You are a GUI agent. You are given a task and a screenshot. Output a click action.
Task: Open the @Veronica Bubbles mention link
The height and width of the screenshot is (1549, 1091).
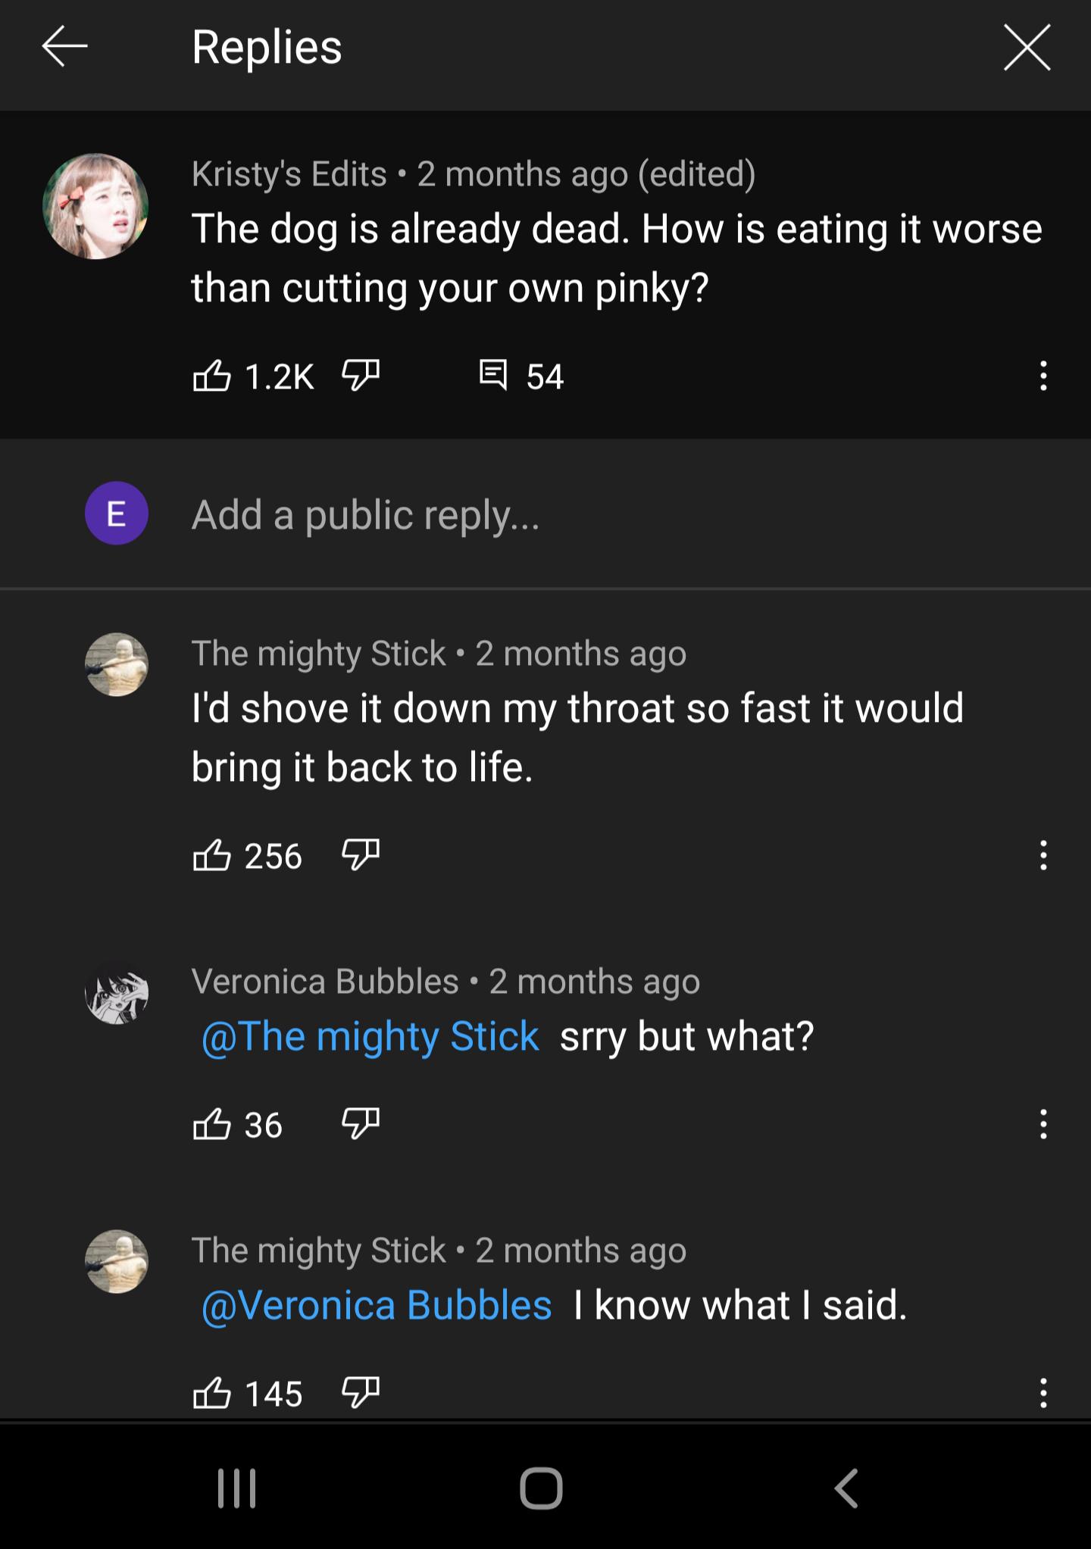(x=377, y=1305)
